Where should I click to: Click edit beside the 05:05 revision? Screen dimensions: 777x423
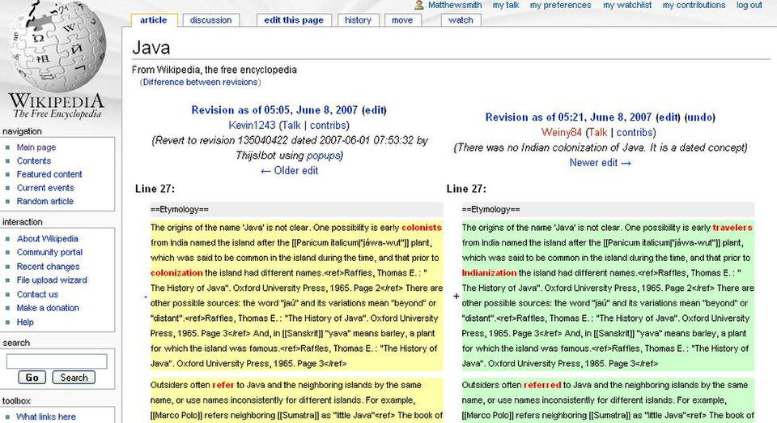[x=374, y=110]
